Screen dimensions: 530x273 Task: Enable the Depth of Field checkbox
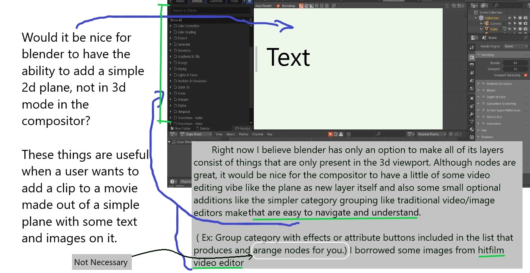483,97
